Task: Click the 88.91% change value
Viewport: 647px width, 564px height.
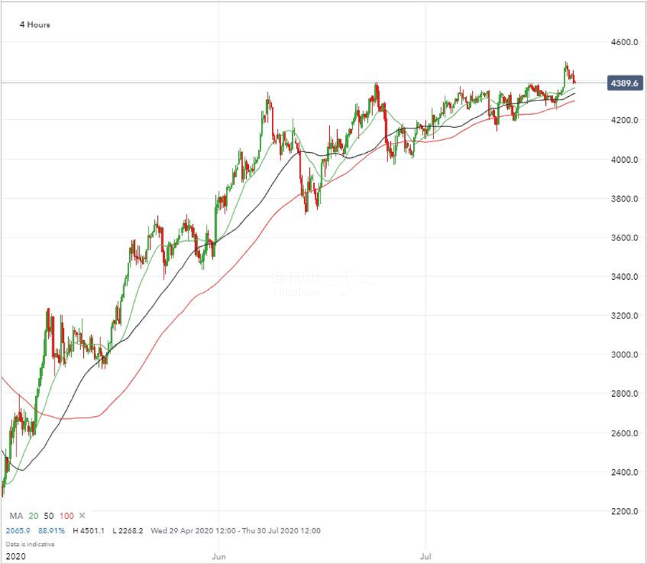Action: coord(51,531)
